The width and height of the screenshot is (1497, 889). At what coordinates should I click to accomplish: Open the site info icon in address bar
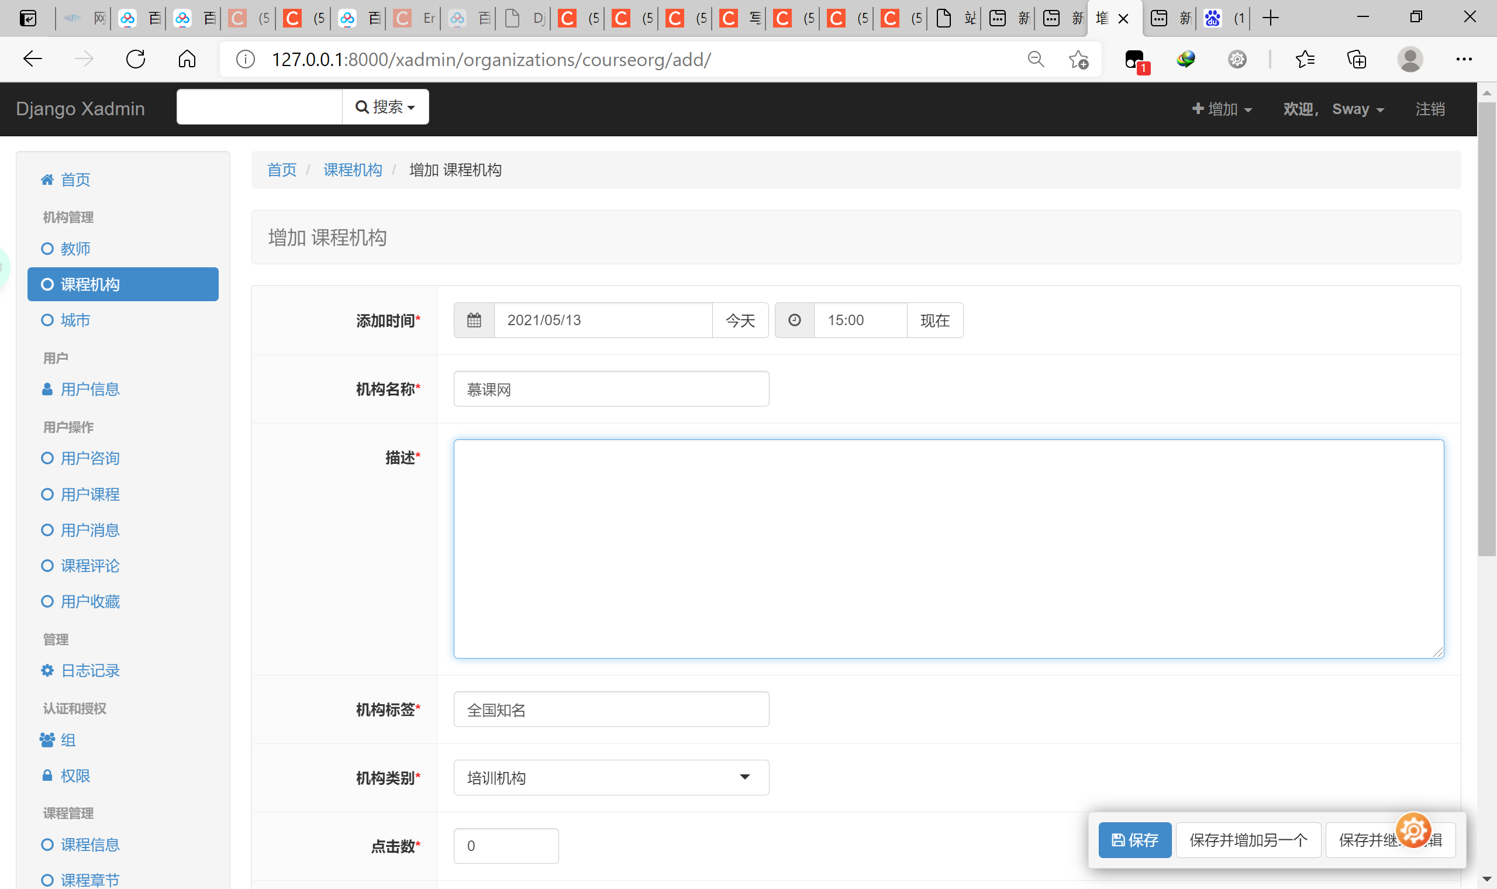point(246,59)
